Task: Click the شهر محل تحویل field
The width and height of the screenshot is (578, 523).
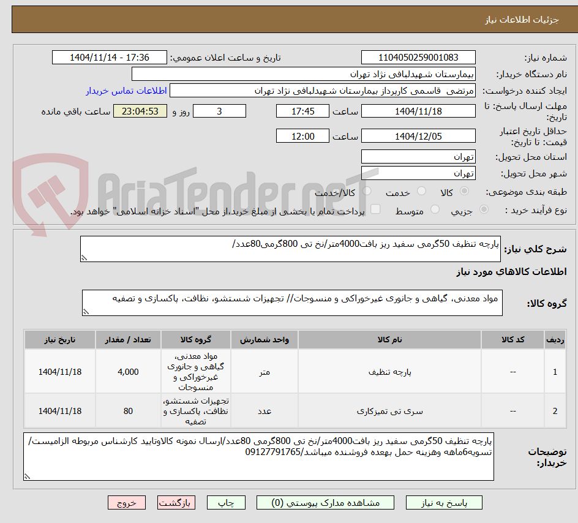Action: coord(418,173)
